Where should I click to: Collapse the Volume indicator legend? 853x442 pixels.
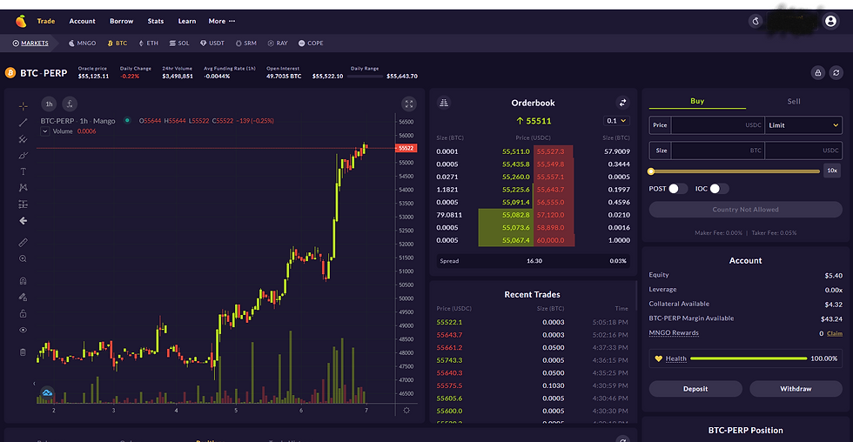45,131
